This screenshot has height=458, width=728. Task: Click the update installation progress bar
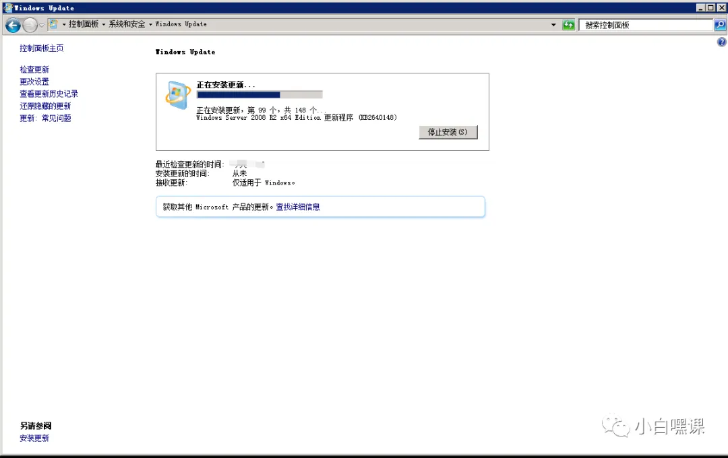click(x=260, y=94)
